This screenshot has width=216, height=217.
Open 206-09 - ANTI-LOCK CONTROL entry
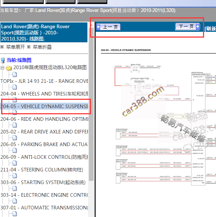pyautogui.click(x=44, y=157)
